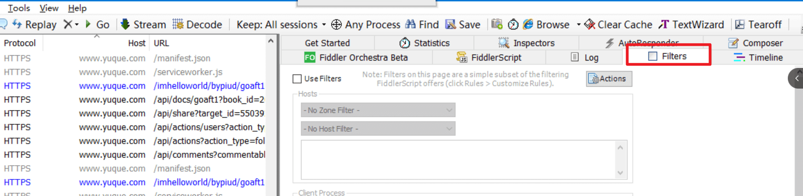Click the Actions button
This screenshot has height=196, width=803.
coord(609,79)
